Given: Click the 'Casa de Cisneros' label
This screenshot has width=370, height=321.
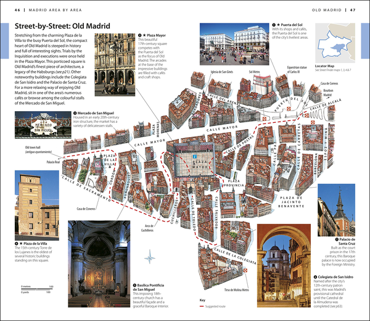Looking at the screenshot, I should point(86,209).
